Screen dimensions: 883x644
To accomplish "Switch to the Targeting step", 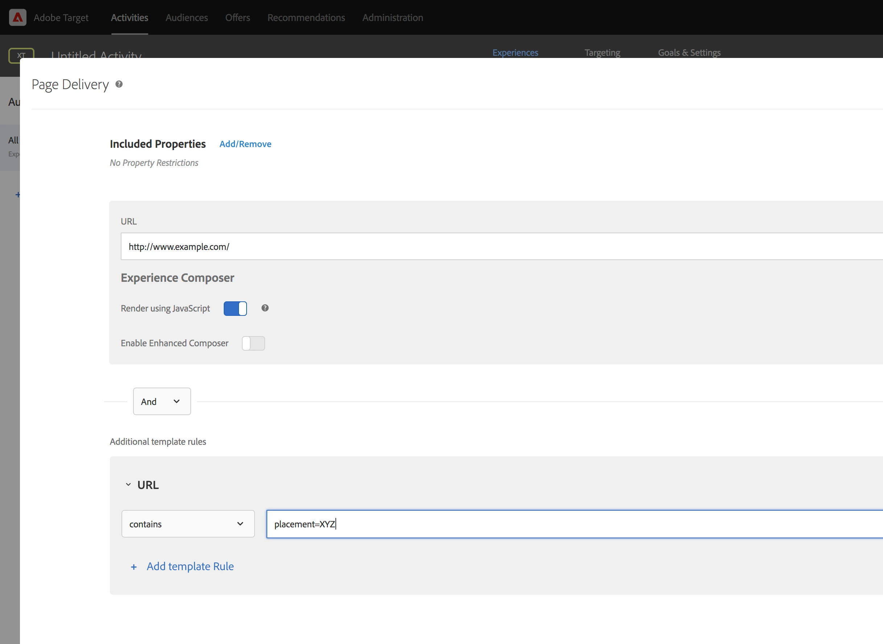I will pyautogui.click(x=602, y=53).
